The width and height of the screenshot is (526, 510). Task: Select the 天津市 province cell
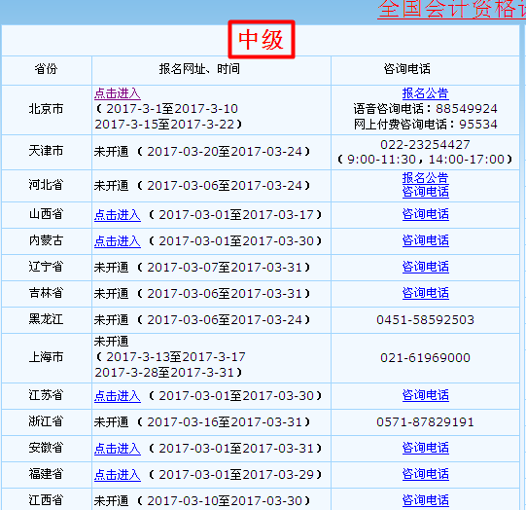[x=46, y=151]
